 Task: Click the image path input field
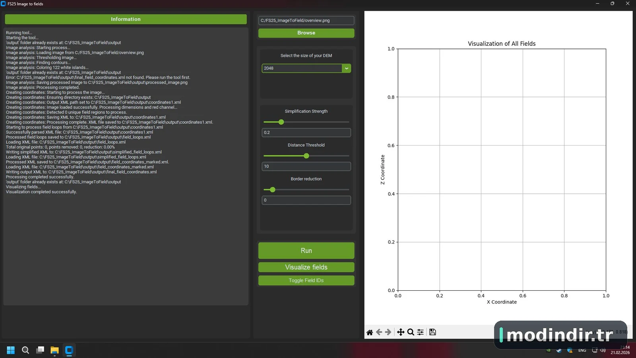[x=306, y=20]
